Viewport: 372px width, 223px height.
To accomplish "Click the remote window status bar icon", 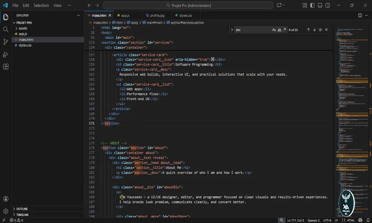I will tap(3, 220).
